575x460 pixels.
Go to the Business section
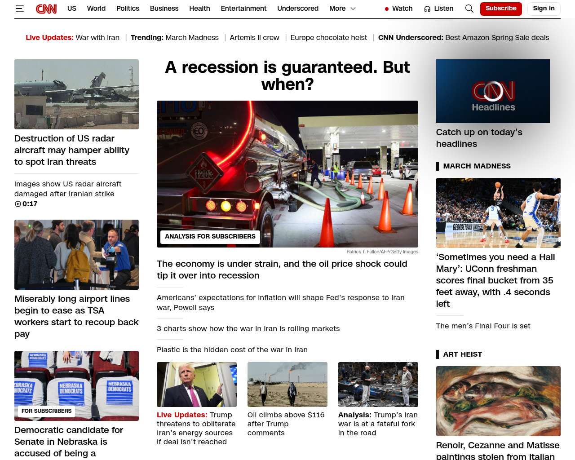(x=164, y=9)
